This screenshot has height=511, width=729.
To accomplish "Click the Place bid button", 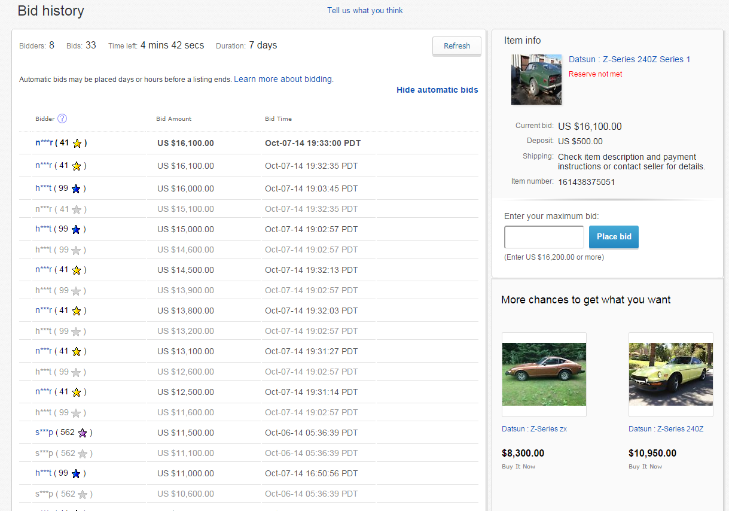I will (614, 237).
